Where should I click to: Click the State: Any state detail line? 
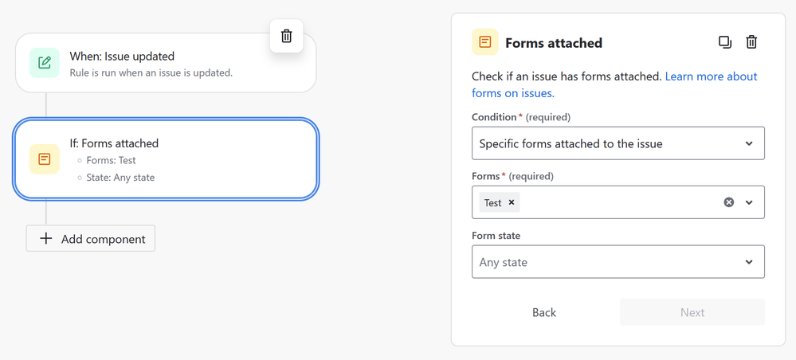[120, 177]
